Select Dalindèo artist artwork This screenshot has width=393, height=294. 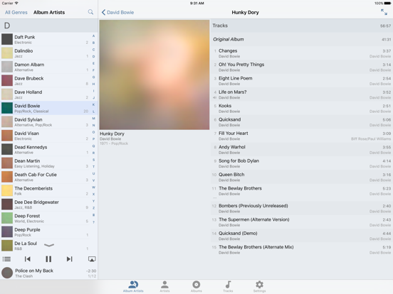(x=7, y=53)
